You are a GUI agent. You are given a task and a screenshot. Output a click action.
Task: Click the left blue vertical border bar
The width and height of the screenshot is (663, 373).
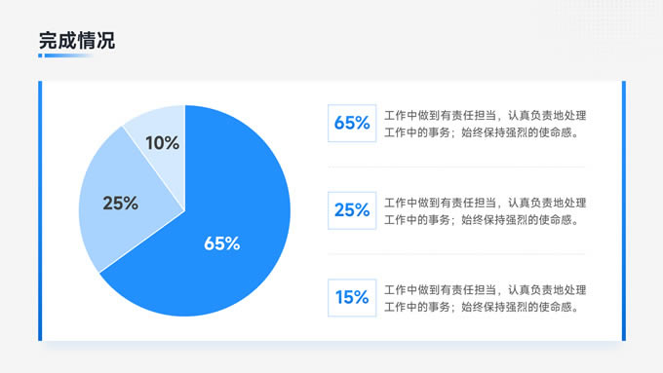(x=40, y=210)
